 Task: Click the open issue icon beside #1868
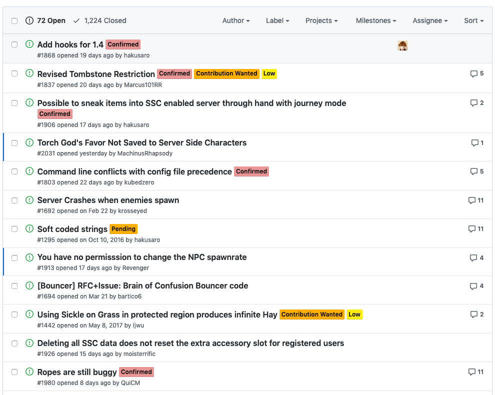point(29,44)
